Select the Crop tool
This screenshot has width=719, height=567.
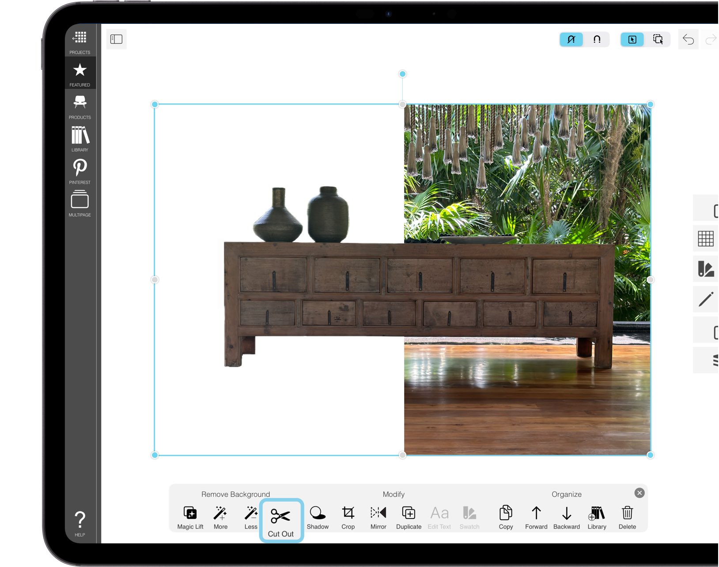(348, 514)
